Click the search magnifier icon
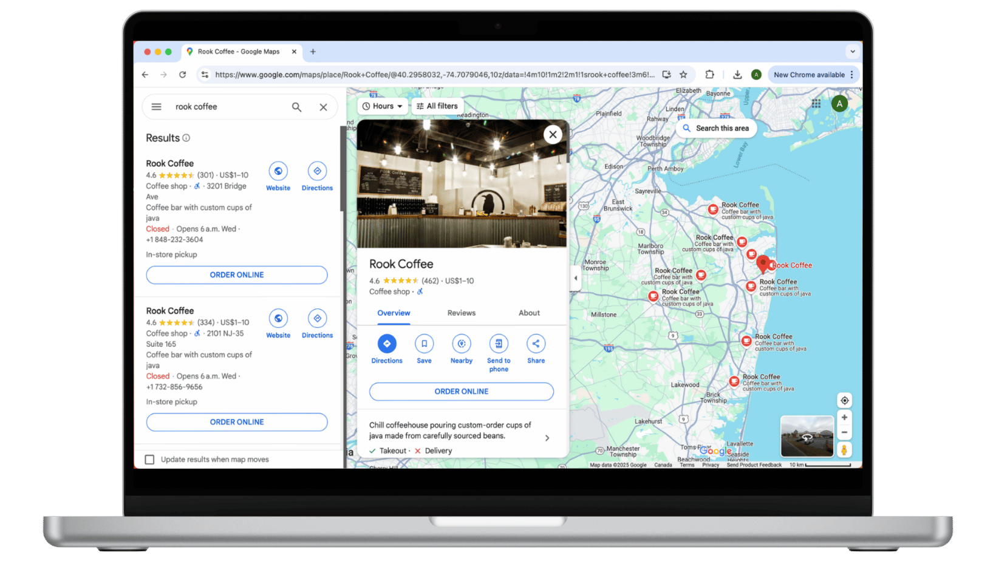Viewport: 996px width, 561px height. point(296,106)
